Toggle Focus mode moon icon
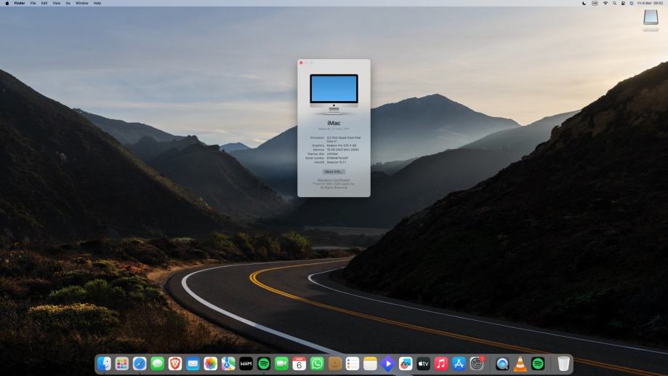 pyautogui.click(x=584, y=3)
